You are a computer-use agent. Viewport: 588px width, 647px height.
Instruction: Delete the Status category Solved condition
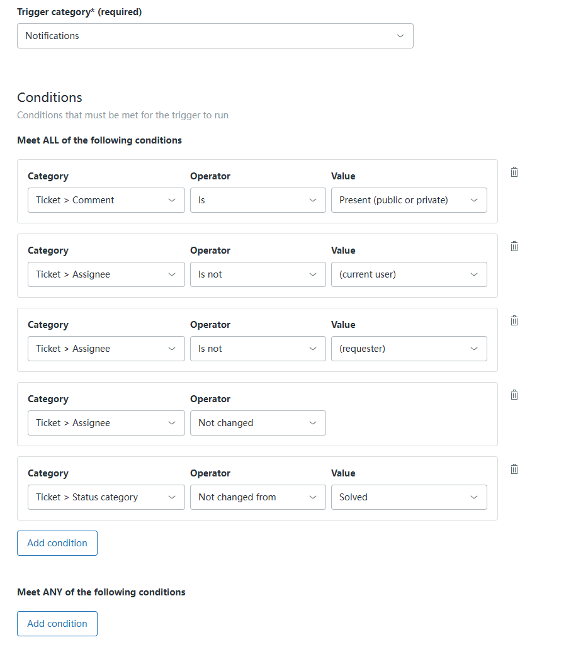(x=514, y=469)
